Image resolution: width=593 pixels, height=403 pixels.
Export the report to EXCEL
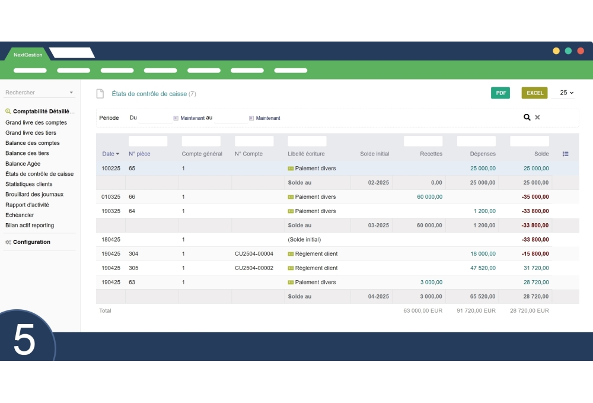pos(534,93)
